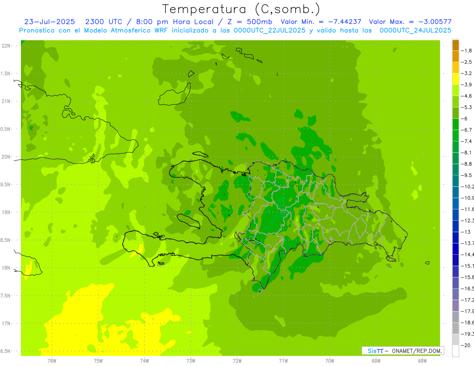The height and width of the screenshot is (366, 474).
Task: Click the "73W" longitude label
Action: 191,361
